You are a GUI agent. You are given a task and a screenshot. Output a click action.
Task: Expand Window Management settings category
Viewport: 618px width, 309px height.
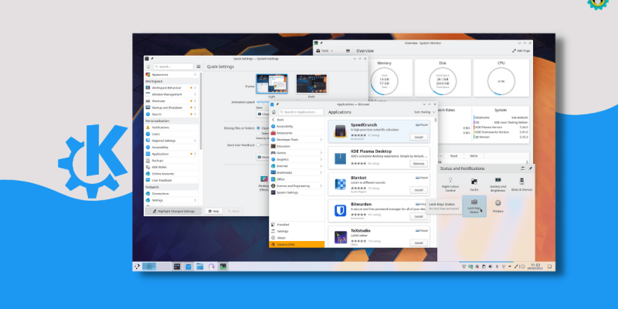tap(195, 94)
